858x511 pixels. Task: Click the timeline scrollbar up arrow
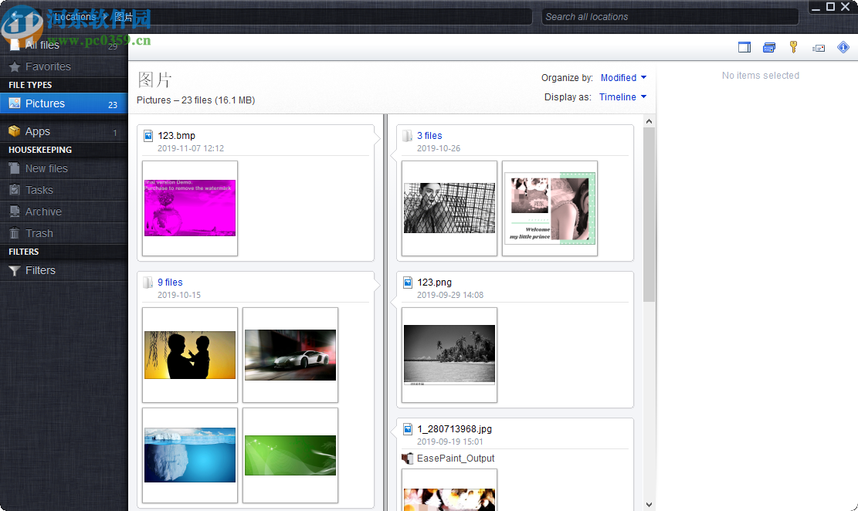click(649, 121)
